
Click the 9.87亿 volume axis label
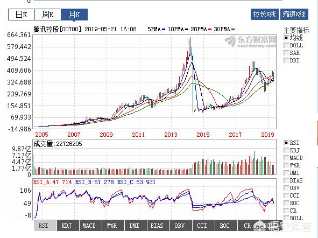coord(22,149)
